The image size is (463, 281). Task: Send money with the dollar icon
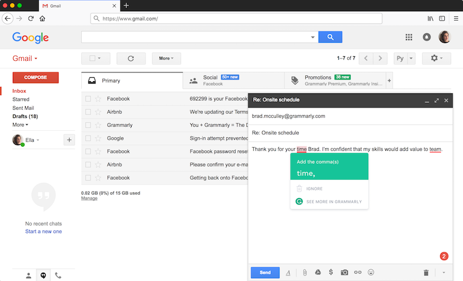coord(331,272)
